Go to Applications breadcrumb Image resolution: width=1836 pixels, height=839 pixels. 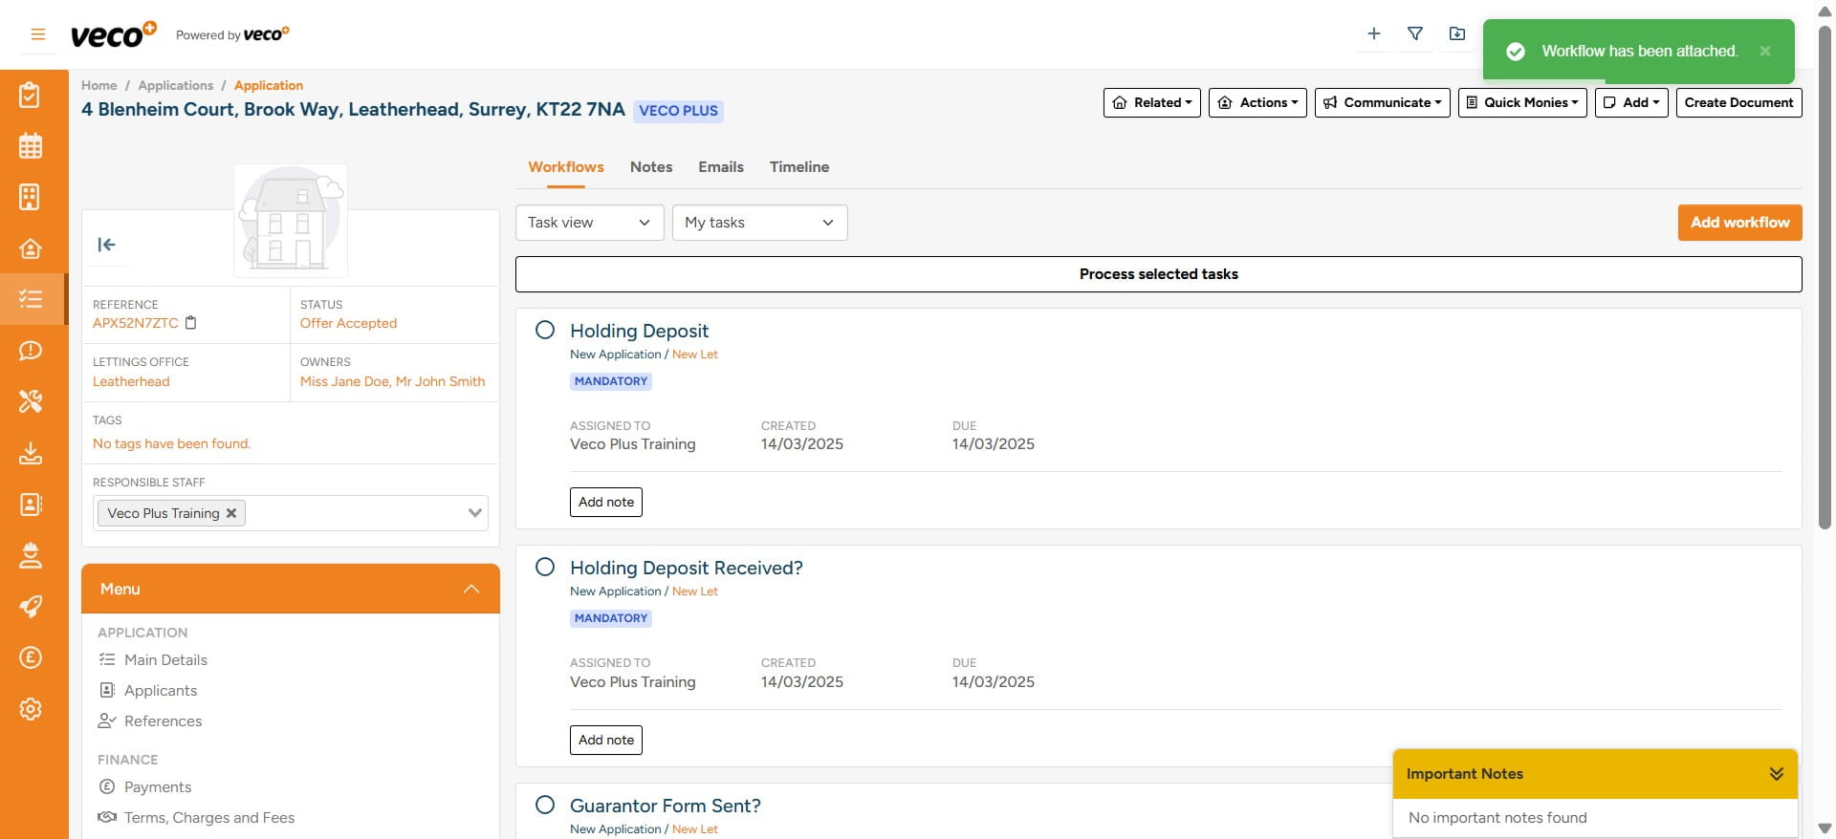click(x=176, y=85)
